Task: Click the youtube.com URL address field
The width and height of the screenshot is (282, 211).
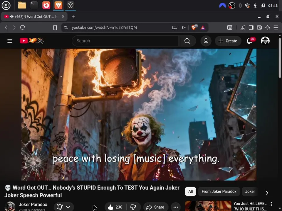Action: tap(104, 28)
